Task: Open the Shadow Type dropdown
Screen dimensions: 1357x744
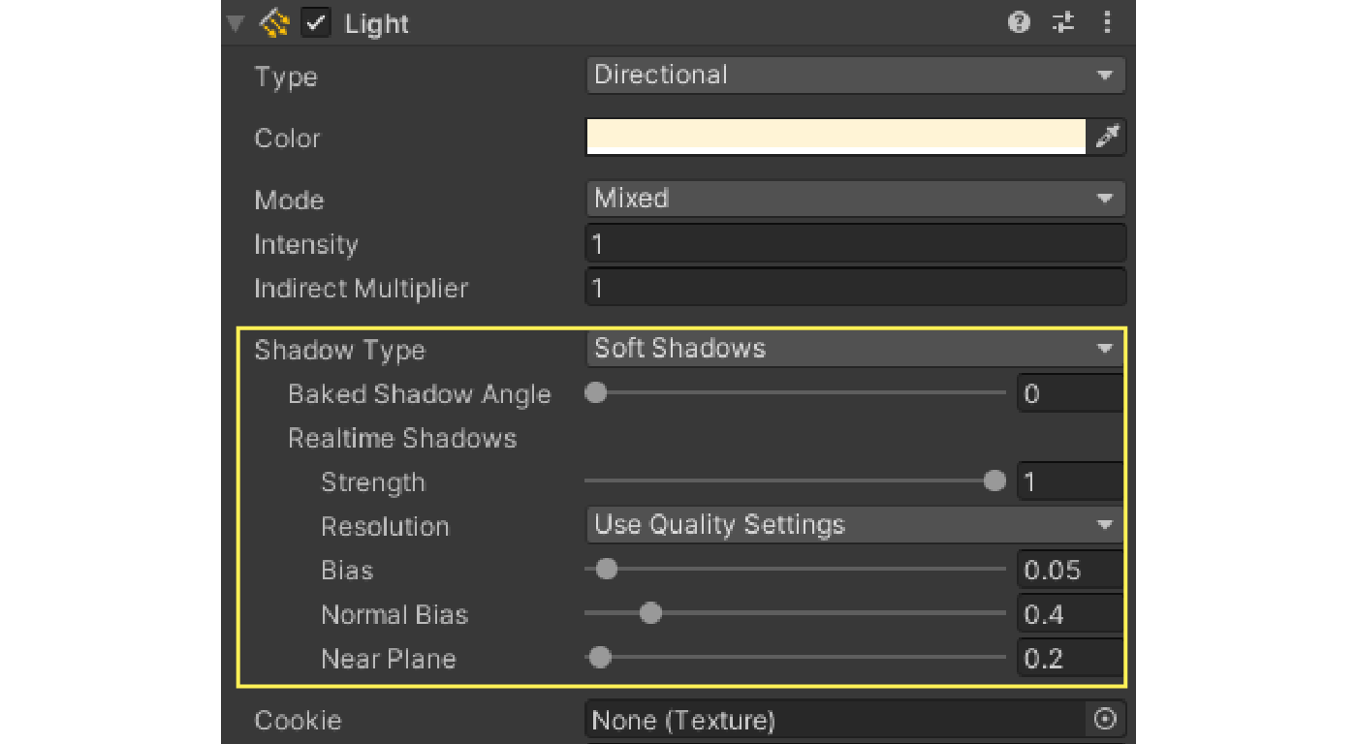Action: click(853, 349)
